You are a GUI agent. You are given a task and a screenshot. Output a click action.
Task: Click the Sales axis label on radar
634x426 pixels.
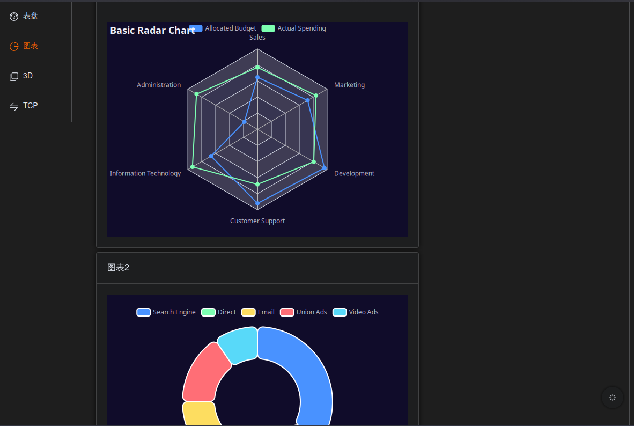pos(257,37)
